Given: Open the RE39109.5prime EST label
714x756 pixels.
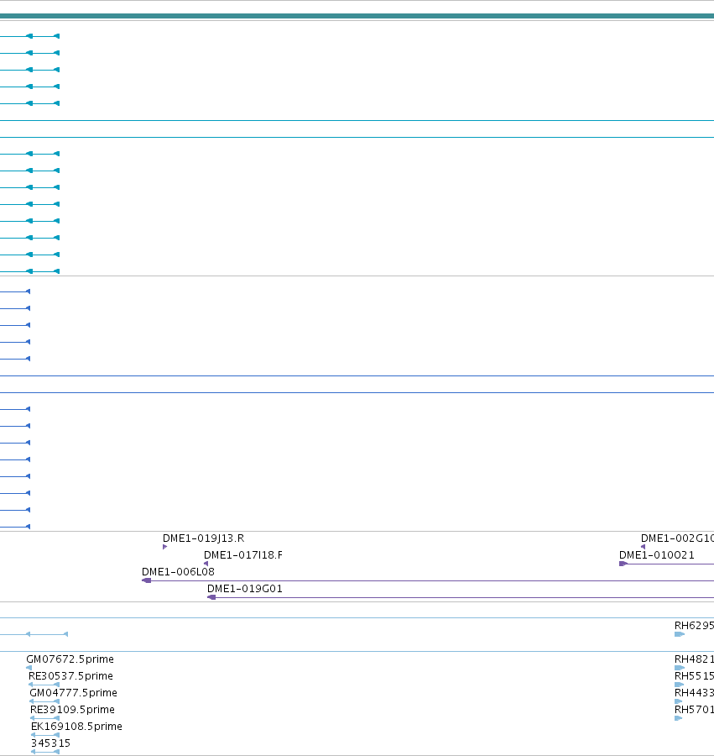Looking at the screenshot, I should tap(72, 710).
